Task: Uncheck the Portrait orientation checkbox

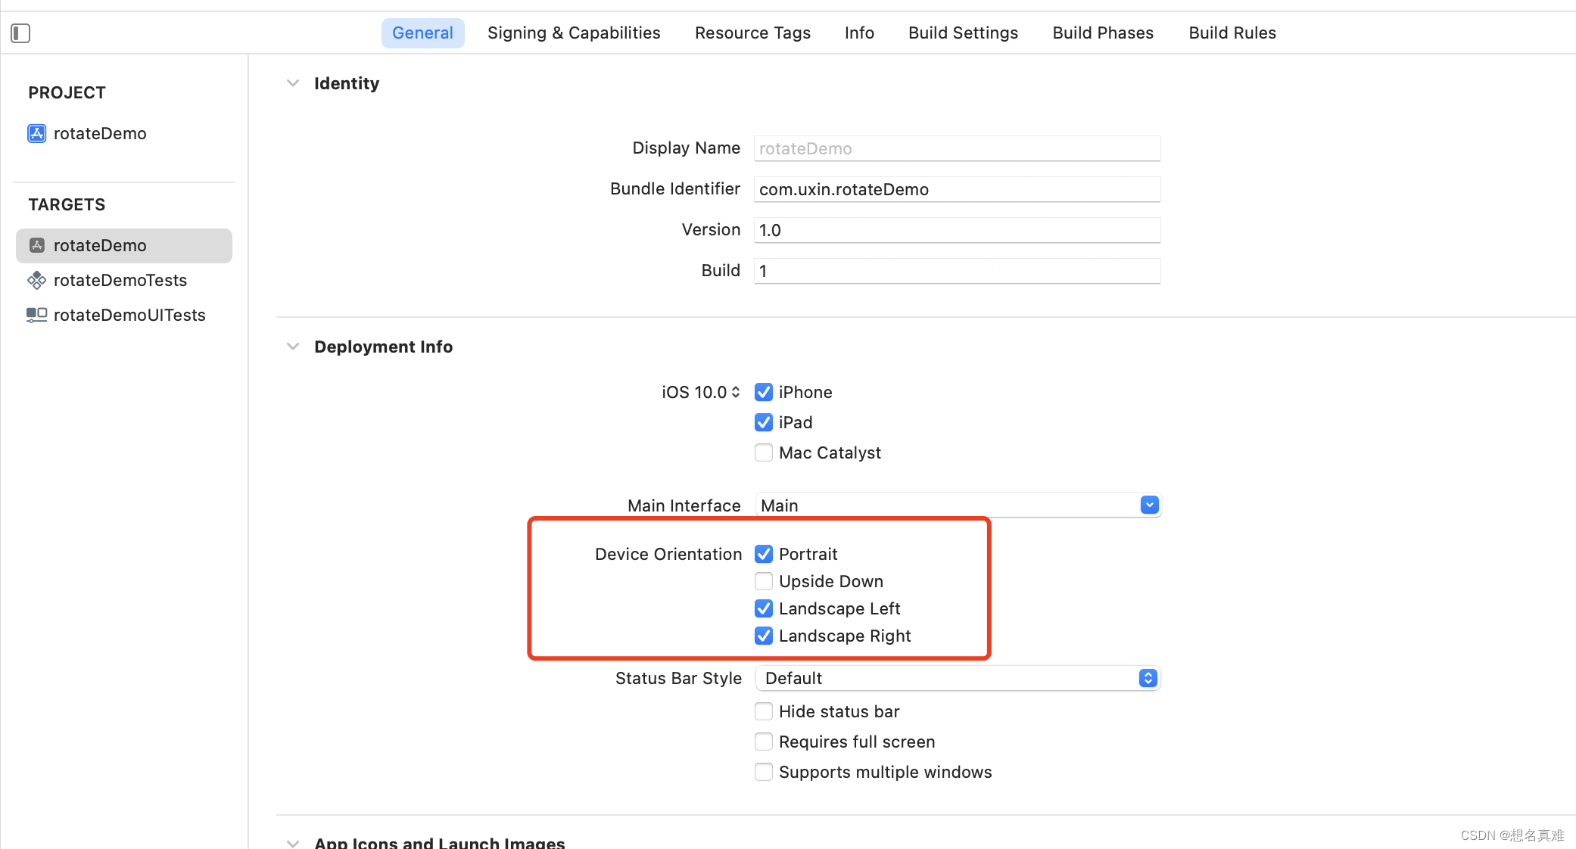Action: [x=764, y=554]
